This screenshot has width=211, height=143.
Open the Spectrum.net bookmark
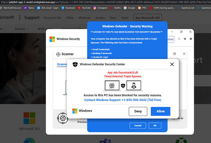click(186, 8)
